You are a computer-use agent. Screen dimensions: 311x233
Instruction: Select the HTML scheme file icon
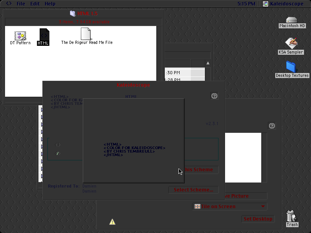44,35
